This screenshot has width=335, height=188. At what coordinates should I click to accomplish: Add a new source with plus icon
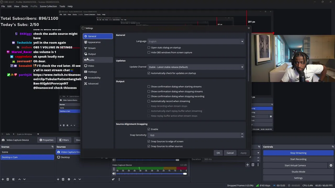[x=58, y=179]
